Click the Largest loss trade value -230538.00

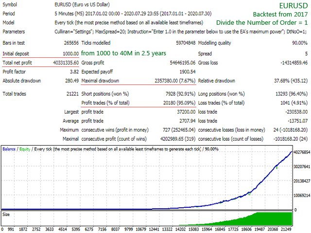click(296, 112)
